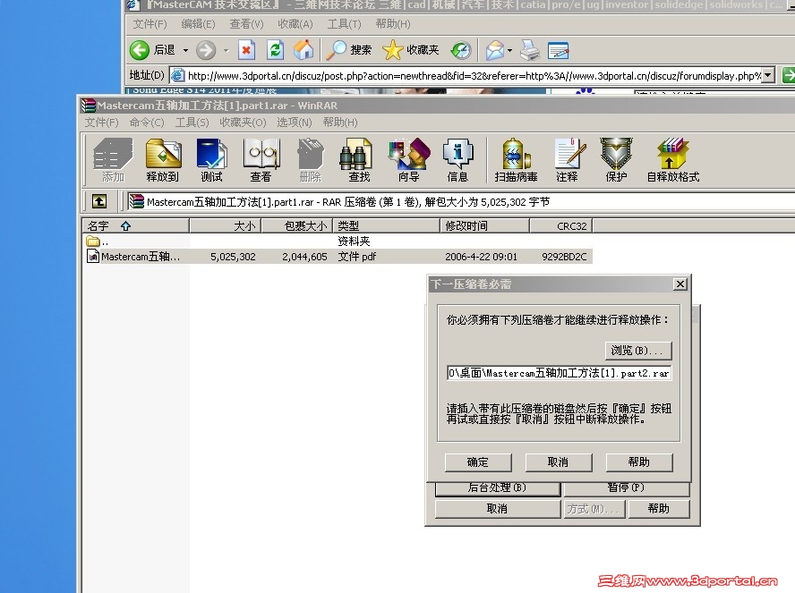This screenshot has width=795, height=593.
Task: Click the browser Forward arrow icon
Action: (x=205, y=49)
